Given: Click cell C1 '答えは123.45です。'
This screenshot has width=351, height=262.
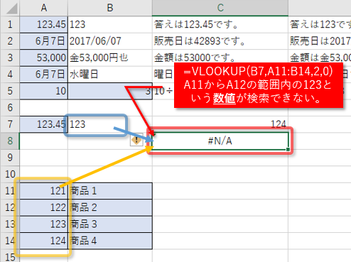Looking at the screenshot, I should pos(220,25).
